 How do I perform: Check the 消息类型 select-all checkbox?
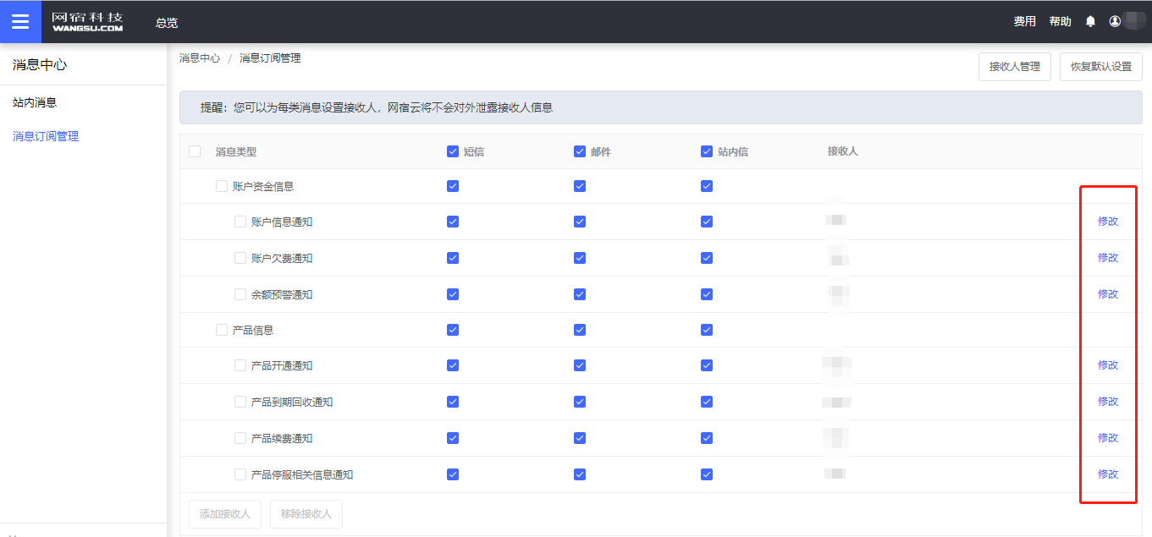[195, 152]
